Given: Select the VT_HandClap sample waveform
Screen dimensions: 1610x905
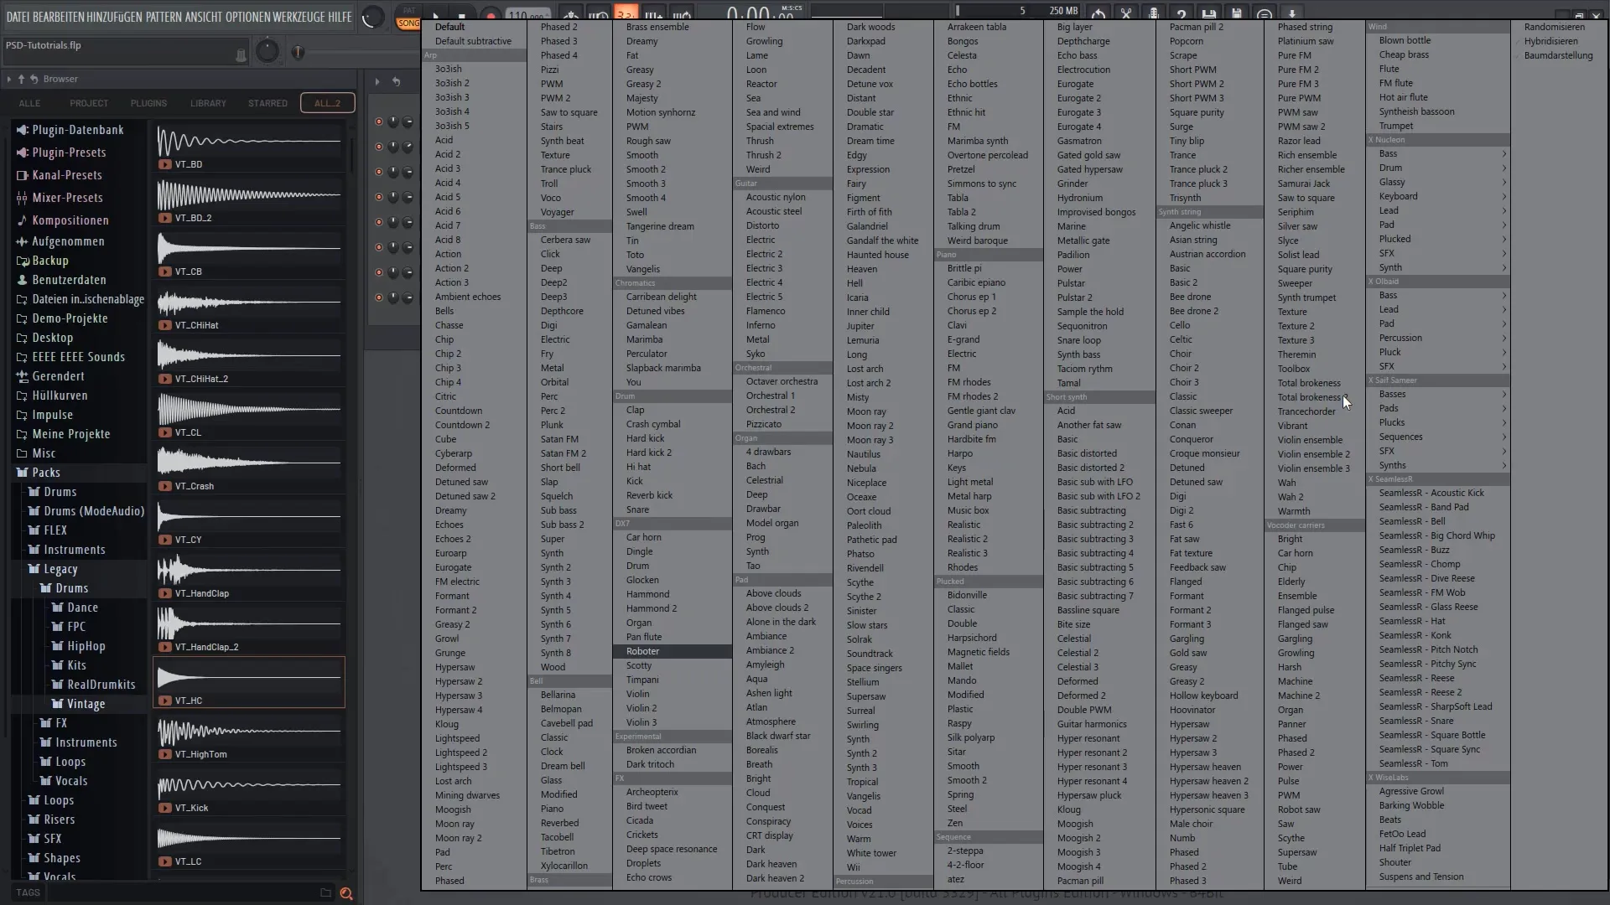Looking at the screenshot, I should click(249, 571).
